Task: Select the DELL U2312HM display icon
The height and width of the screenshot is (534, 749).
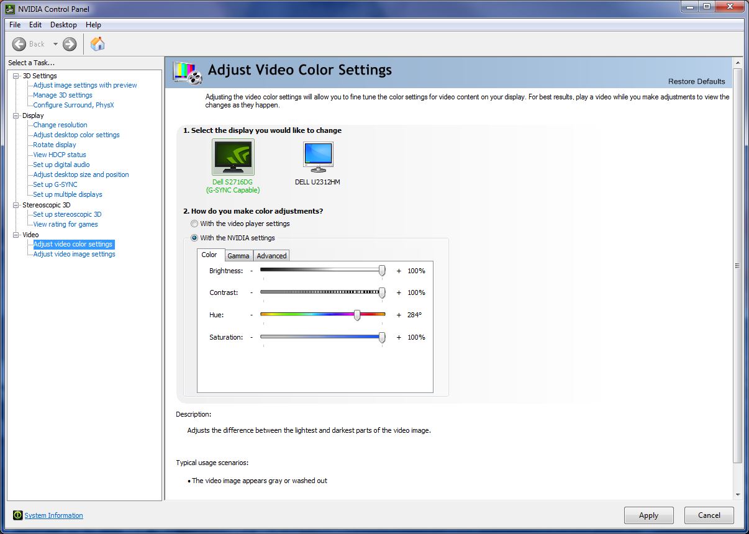Action: coord(318,156)
